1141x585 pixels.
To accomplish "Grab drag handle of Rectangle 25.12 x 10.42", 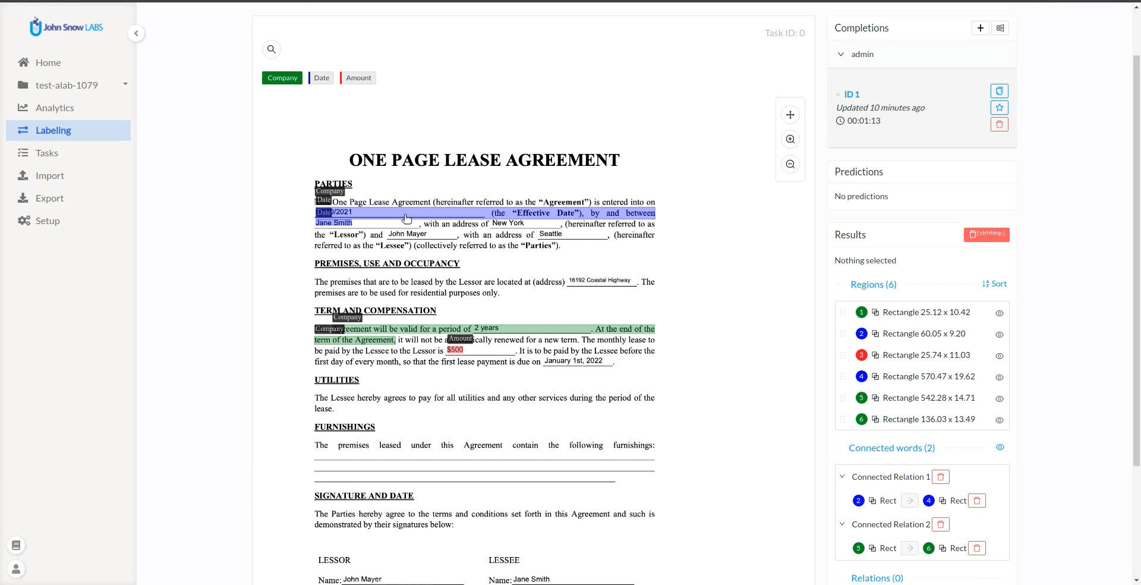I will click(x=843, y=312).
